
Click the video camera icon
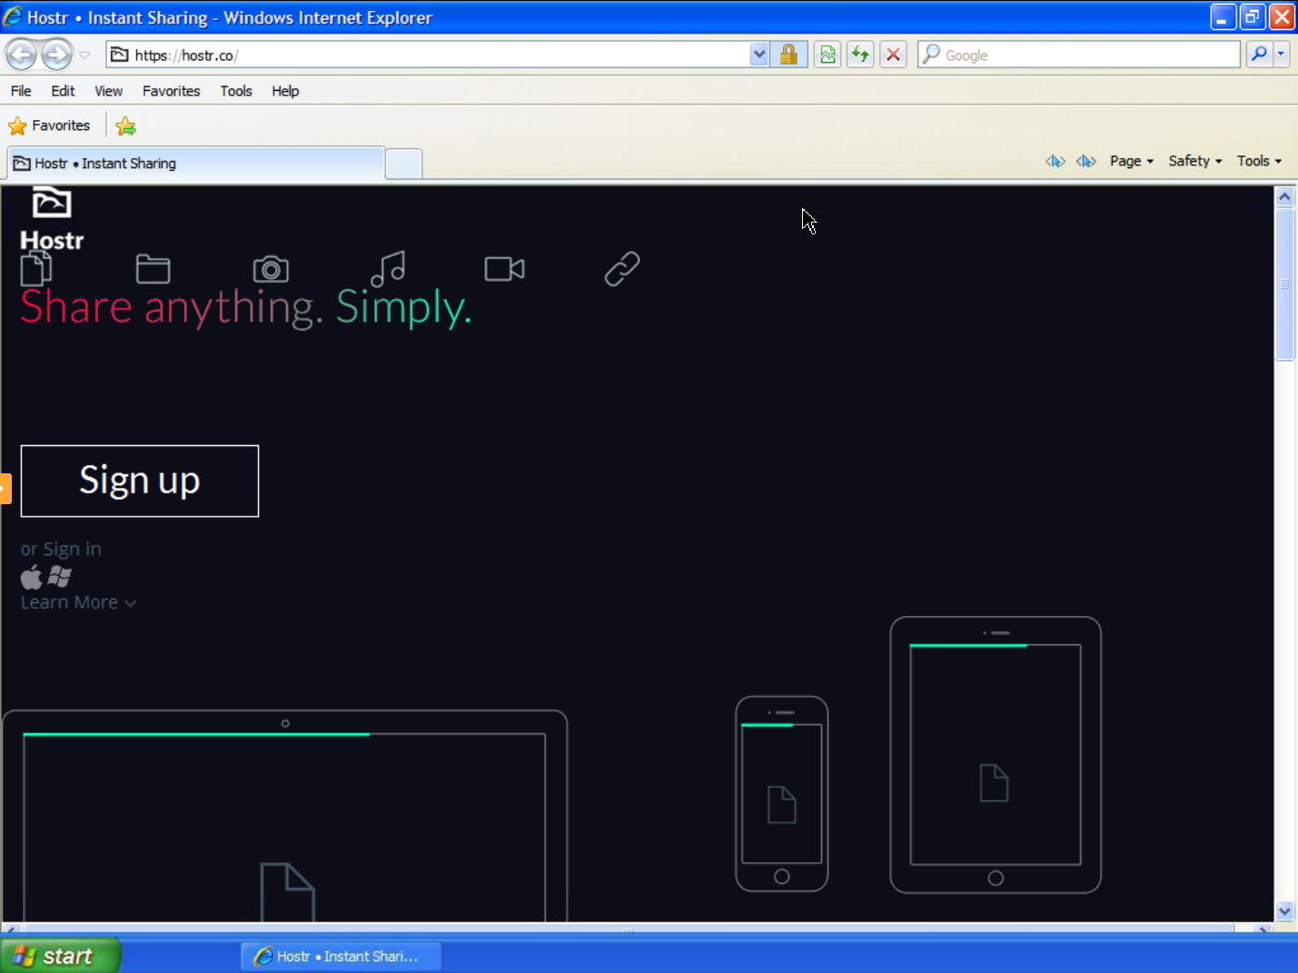coord(505,269)
